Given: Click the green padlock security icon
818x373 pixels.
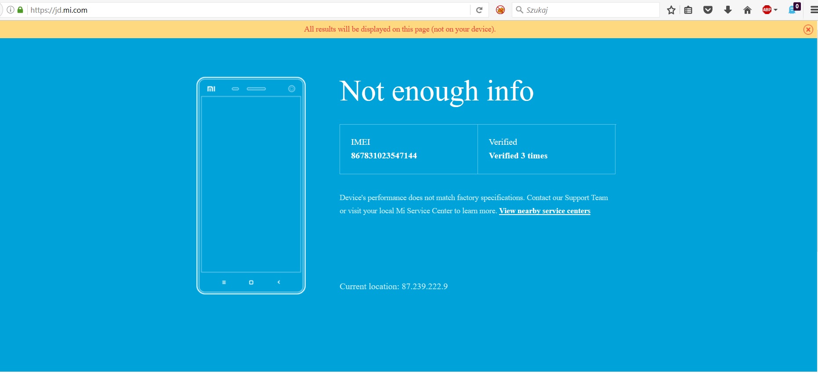Looking at the screenshot, I should (x=20, y=10).
